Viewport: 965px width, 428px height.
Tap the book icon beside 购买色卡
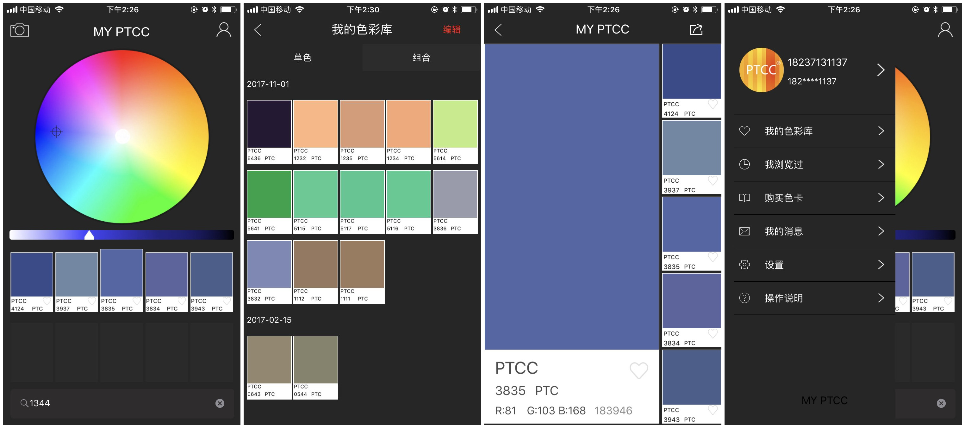coord(744,198)
